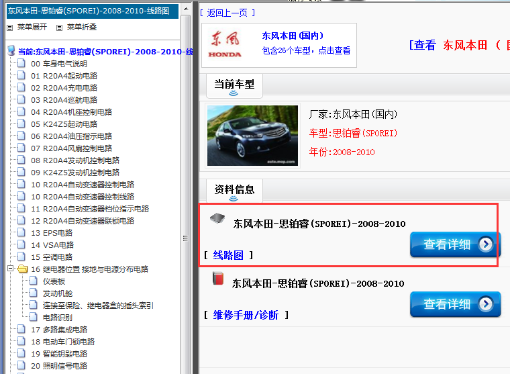
Task: Click the 查看 东风本田 header link
Action: pyautogui.click(x=460, y=45)
